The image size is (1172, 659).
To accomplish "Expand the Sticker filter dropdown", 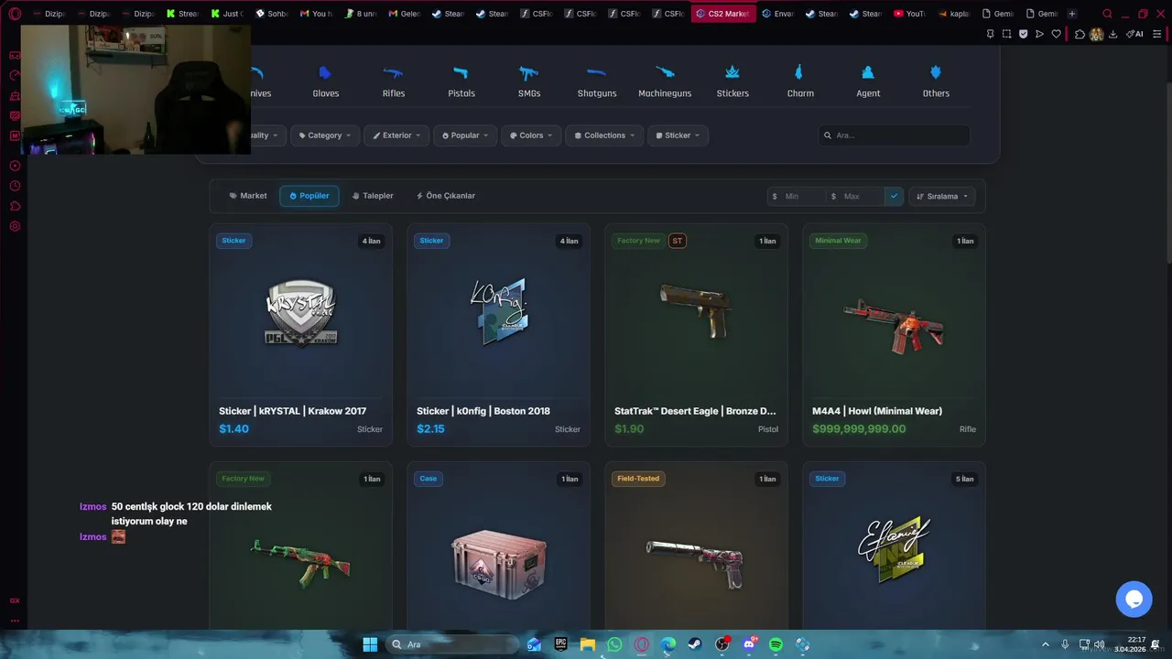I will tap(678, 135).
